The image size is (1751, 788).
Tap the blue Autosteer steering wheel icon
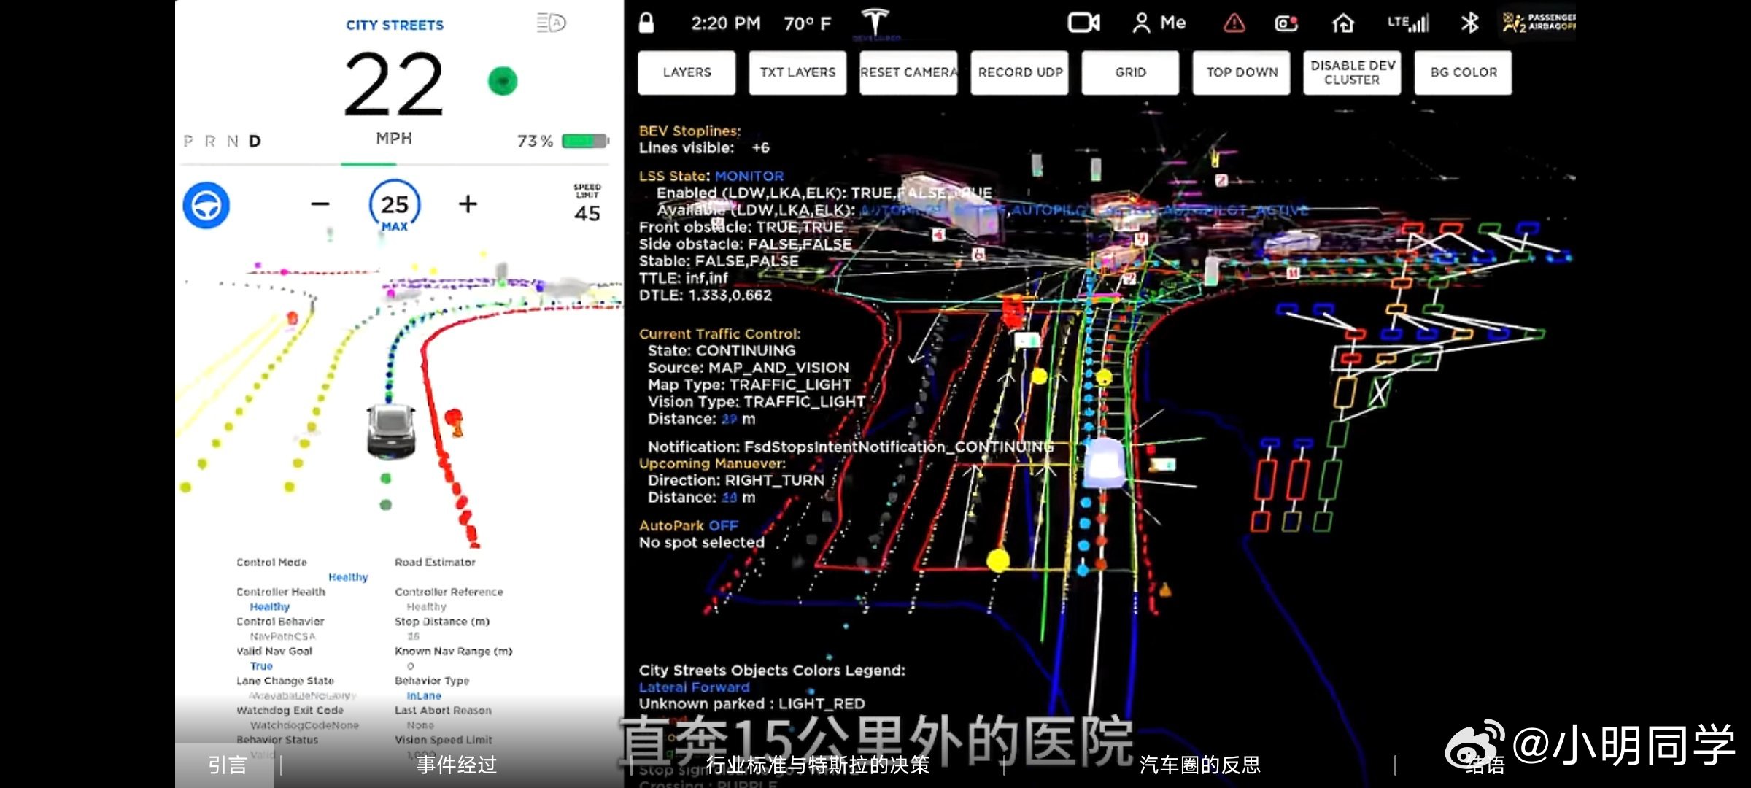pyautogui.click(x=206, y=205)
